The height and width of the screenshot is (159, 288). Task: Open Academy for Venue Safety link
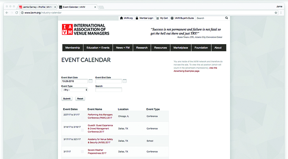point(100,141)
